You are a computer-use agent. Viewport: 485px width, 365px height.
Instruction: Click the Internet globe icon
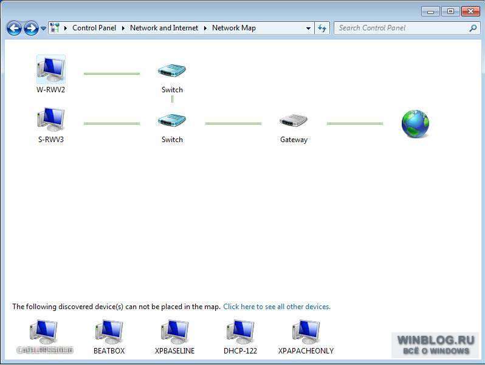(x=415, y=124)
